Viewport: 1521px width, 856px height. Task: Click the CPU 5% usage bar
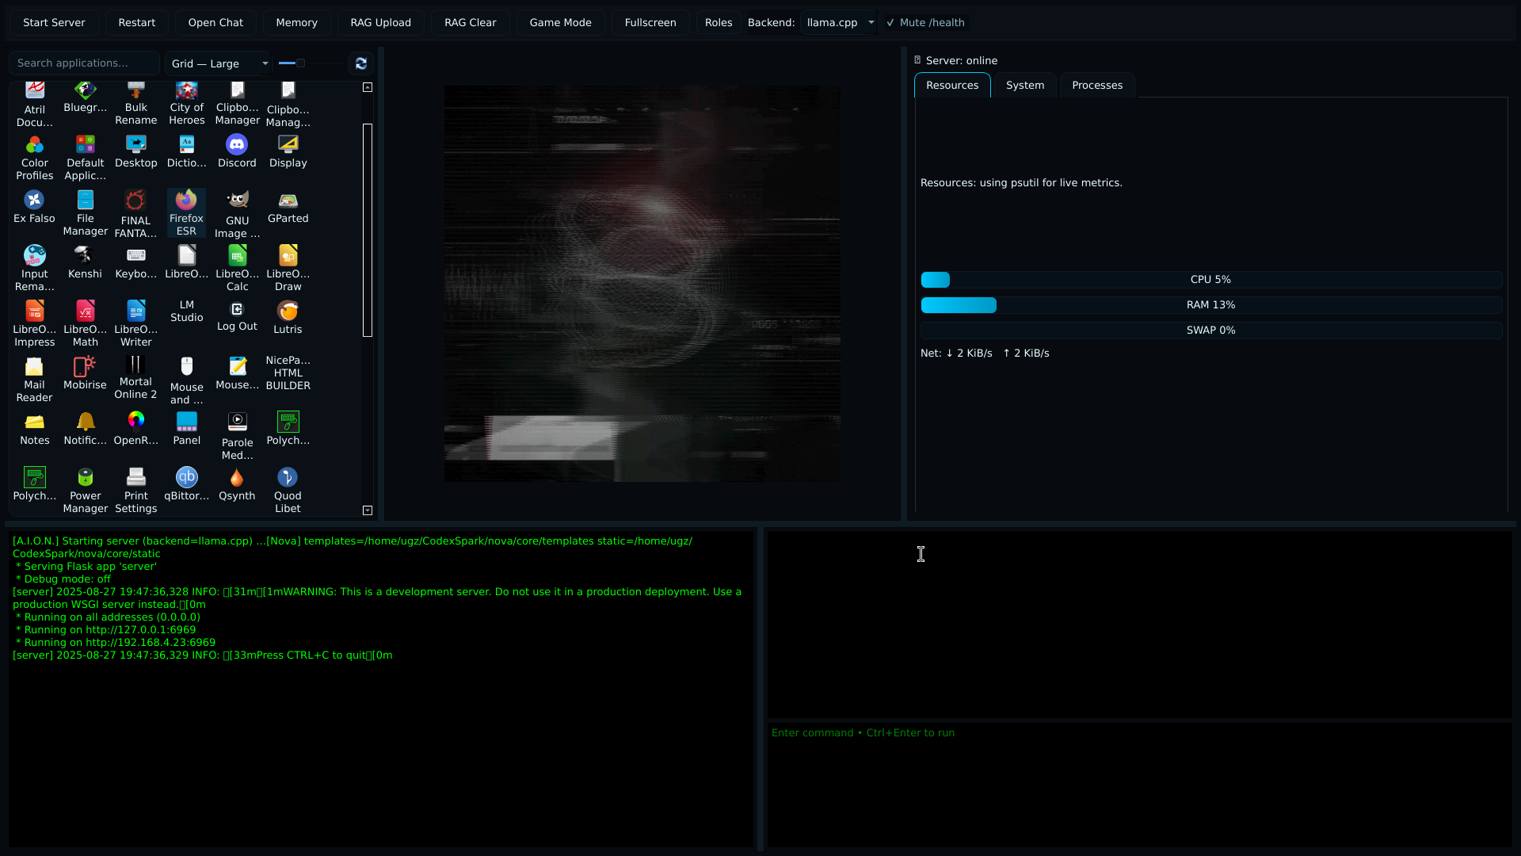pyautogui.click(x=1210, y=280)
